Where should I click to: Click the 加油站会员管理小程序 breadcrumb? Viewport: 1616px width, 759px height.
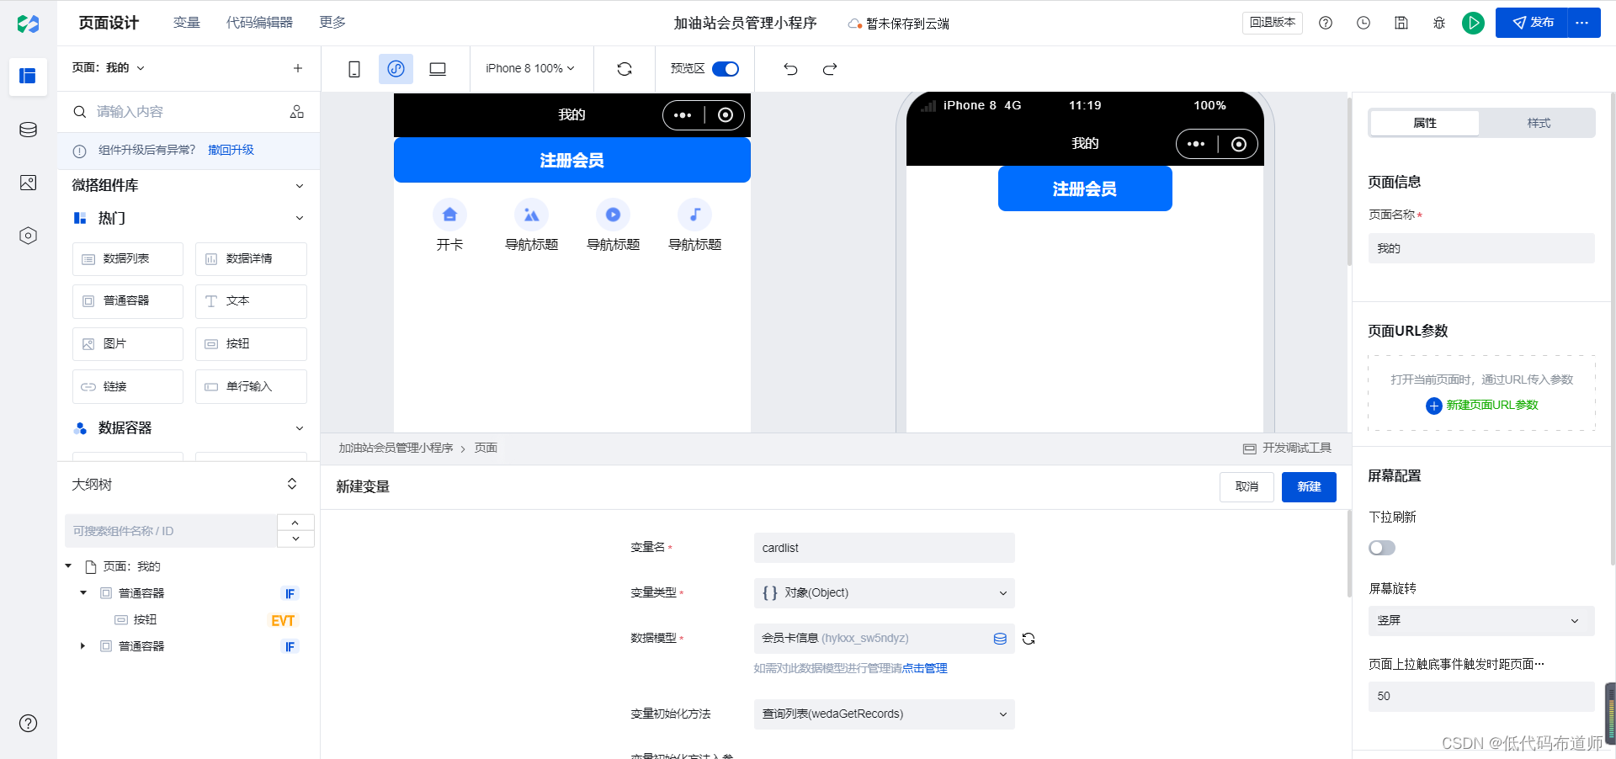[396, 448]
